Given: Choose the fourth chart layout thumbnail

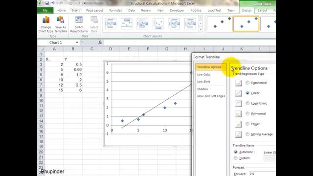Looking at the screenshot, I should (158, 23).
